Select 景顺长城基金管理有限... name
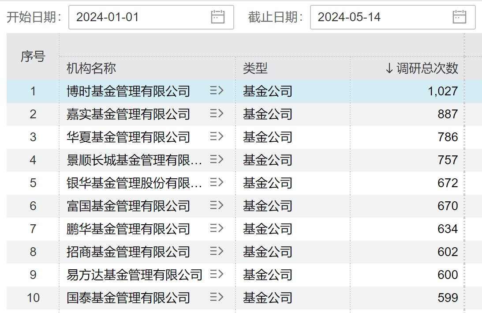 tap(135, 160)
